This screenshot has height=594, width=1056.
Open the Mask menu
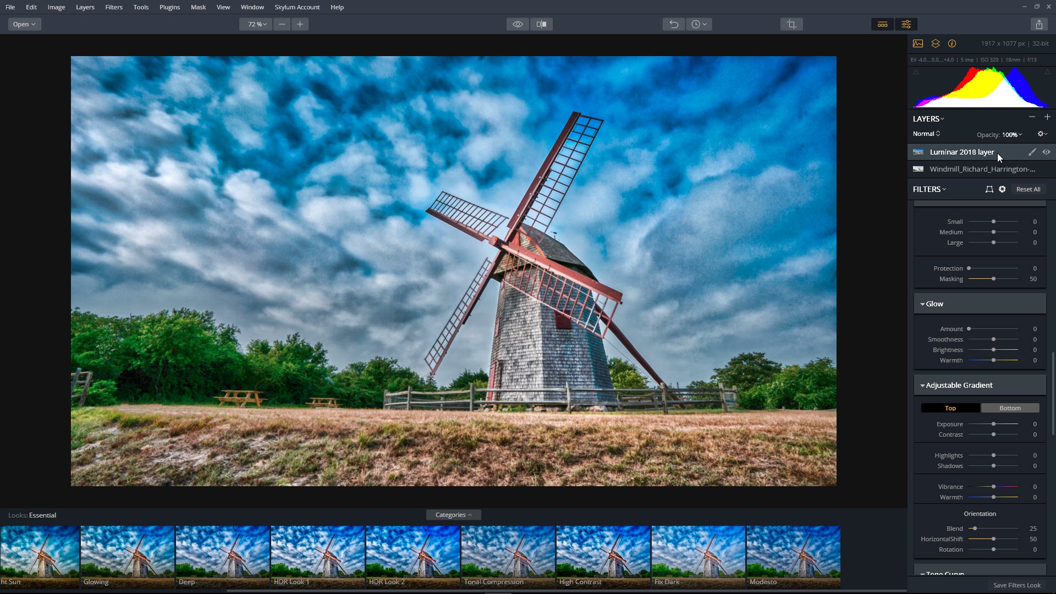[198, 7]
